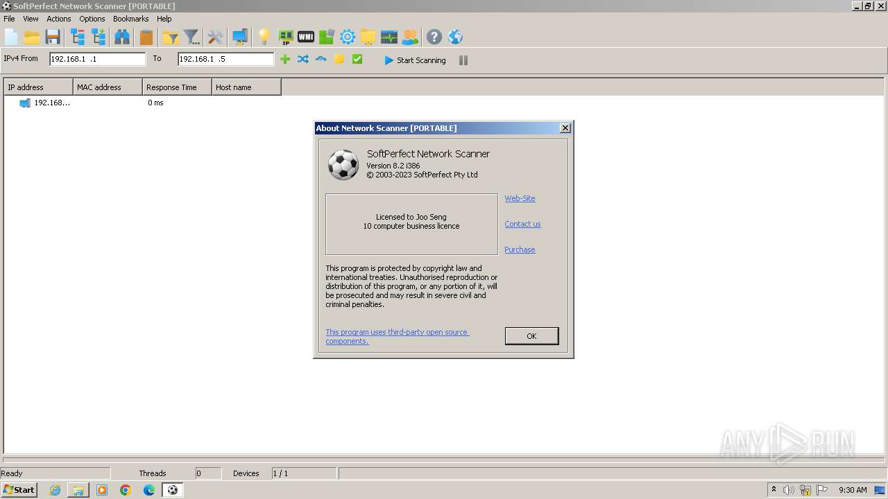Click the network computer monitor icon
The image size is (888, 499).
click(x=240, y=37)
